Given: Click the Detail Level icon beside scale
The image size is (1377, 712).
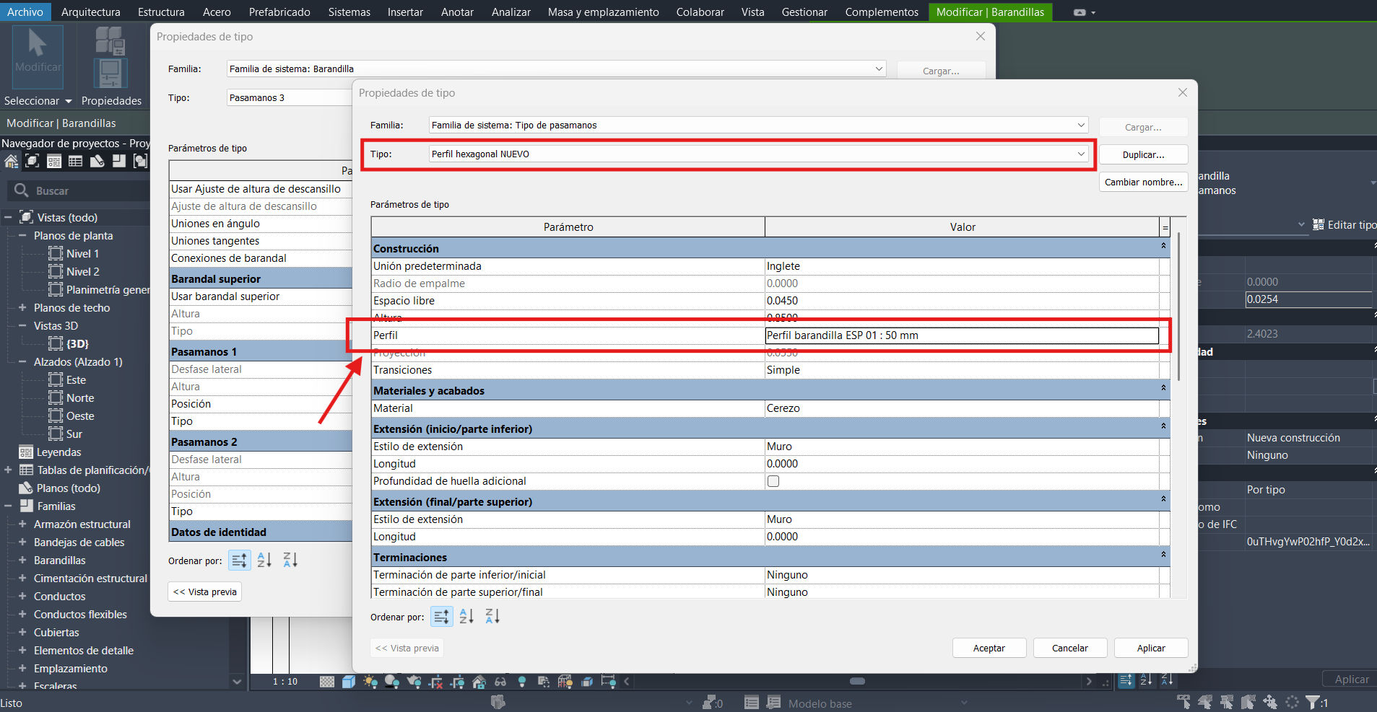Looking at the screenshot, I should [x=327, y=682].
